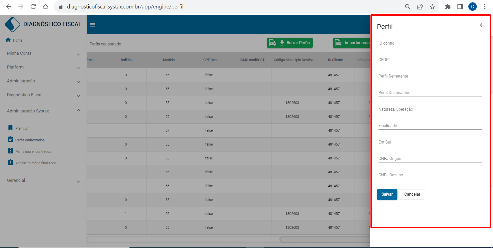The image size is (493, 248).
Task: Click the browser back arrow
Action: point(8,7)
